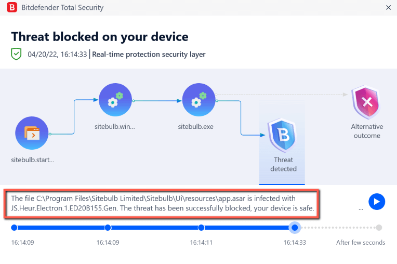The height and width of the screenshot is (264, 397).
Task: Expand the ellipsis next to threat description
Action: point(361,209)
